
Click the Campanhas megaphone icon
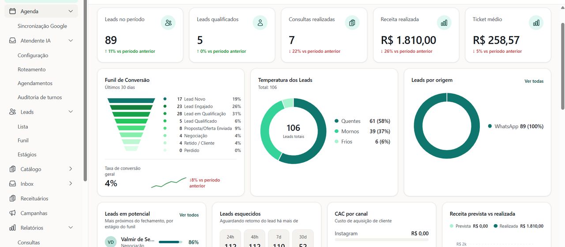pos(12,213)
